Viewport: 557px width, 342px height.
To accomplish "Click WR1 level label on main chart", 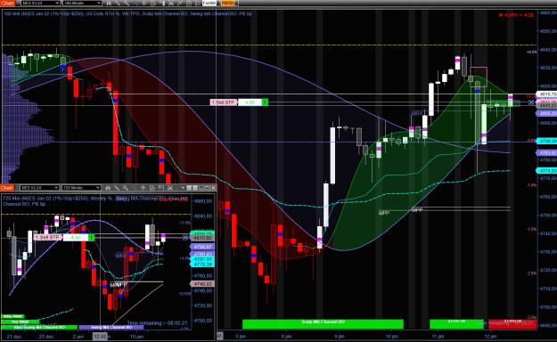I will click(x=417, y=114).
